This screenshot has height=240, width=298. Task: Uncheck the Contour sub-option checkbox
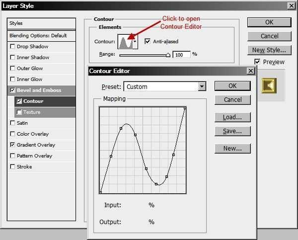tap(19, 101)
